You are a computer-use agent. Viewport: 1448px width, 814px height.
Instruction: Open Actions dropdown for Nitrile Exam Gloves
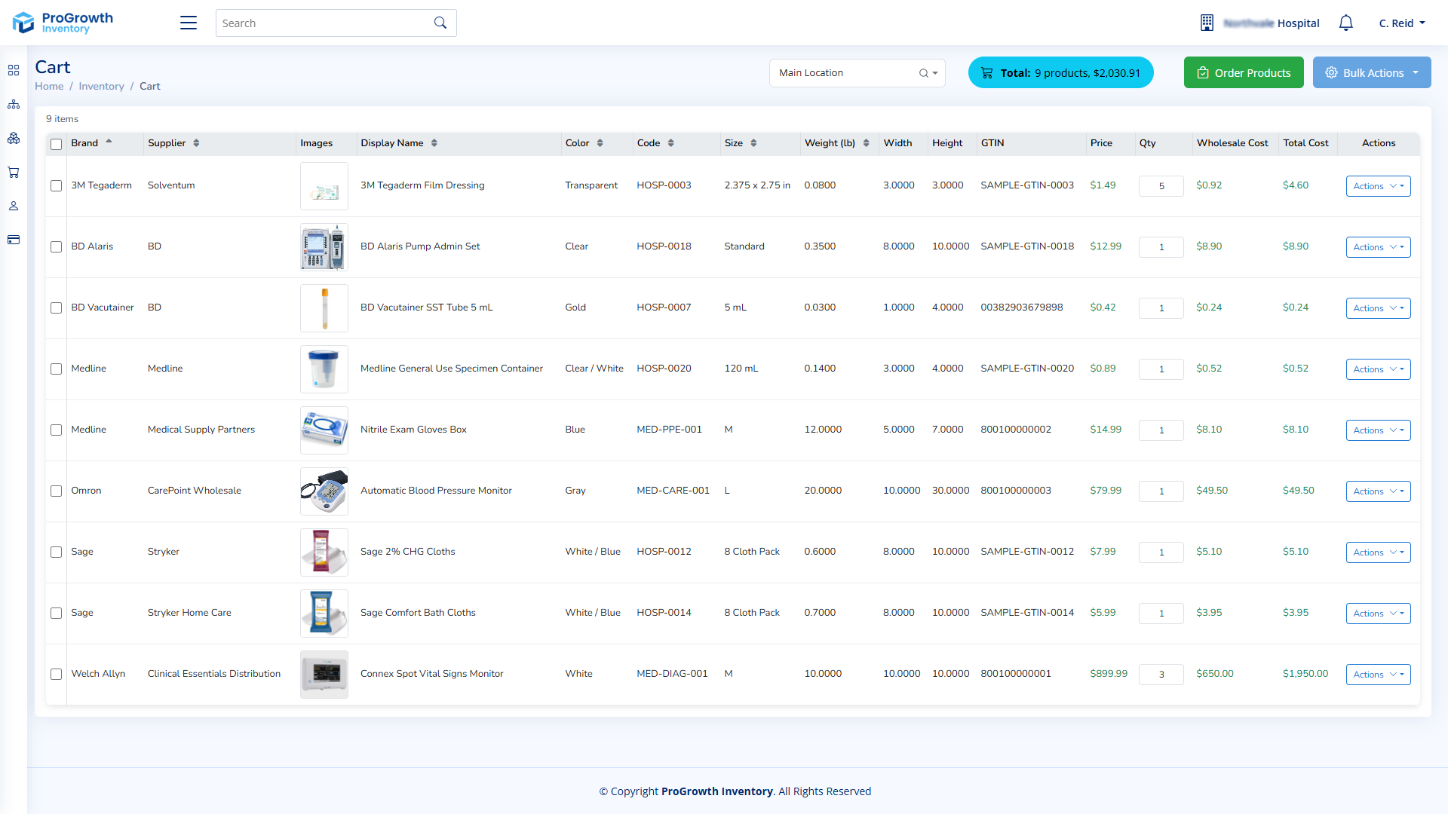pyautogui.click(x=1378, y=430)
